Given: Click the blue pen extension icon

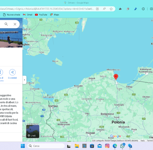Looking at the screenshot, I should tap(135, 9).
